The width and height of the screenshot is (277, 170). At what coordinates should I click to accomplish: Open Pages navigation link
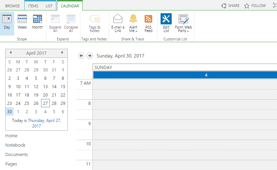(x=11, y=164)
